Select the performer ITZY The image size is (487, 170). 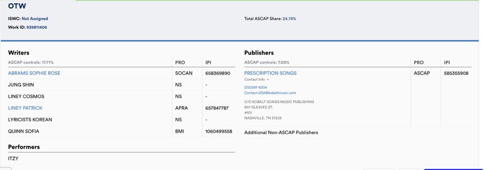(x=13, y=158)
